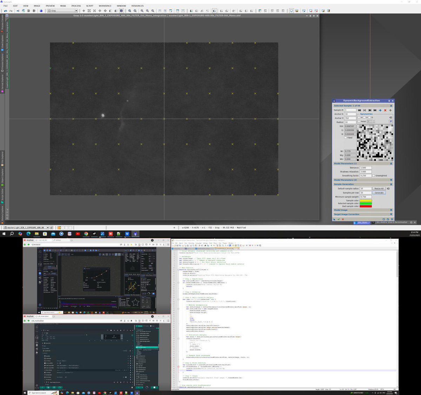Toggle the V symmetry checkbox
This screenshot has width=421, height=395.
(x=364, y=118)
